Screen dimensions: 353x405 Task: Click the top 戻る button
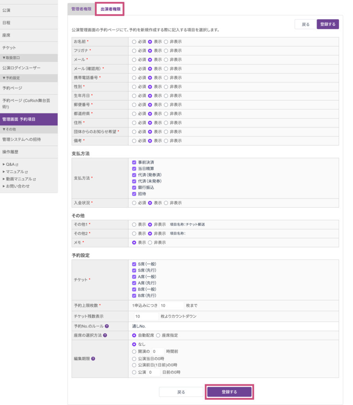coord(306,24)
